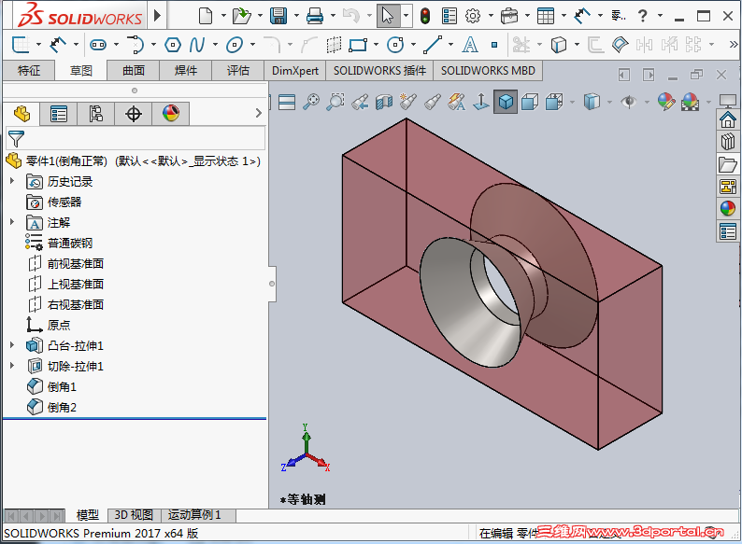Switch to FeatureManager design tree tab
This screenshot has width=742, height=544.
click(x=21, y=114)
